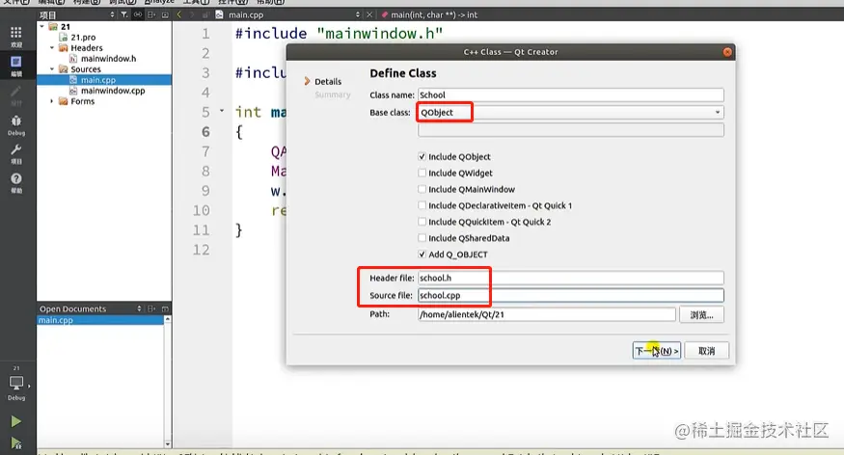Go back with the editor's left arrow
The width and height of the screenshot is (844, 455).
pos(179,14)
